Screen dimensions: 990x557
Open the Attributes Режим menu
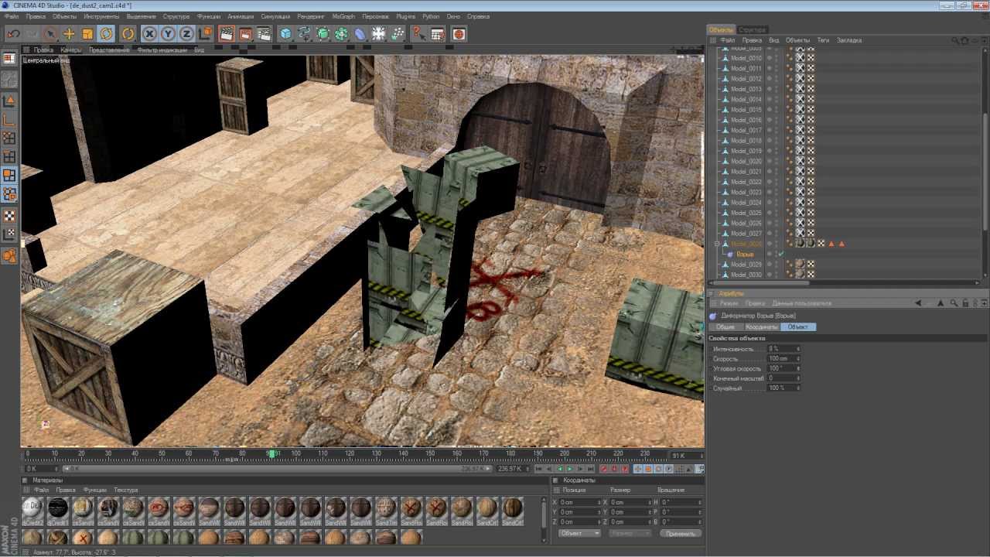click(x=729, y=303)
